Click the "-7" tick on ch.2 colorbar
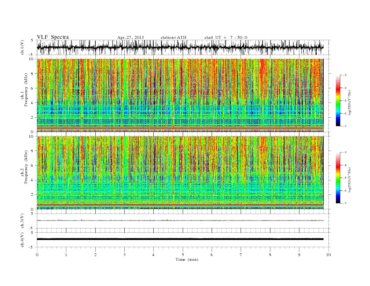The height and width of the screenshot is (286, 370). point(345,203)
